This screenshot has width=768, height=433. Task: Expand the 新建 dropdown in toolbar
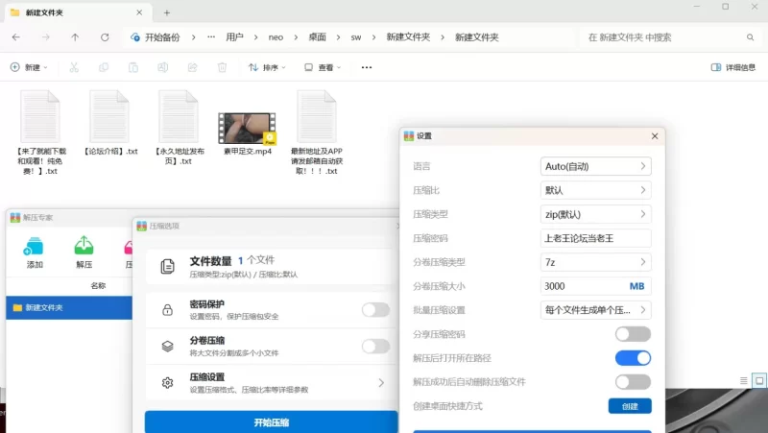29,67
